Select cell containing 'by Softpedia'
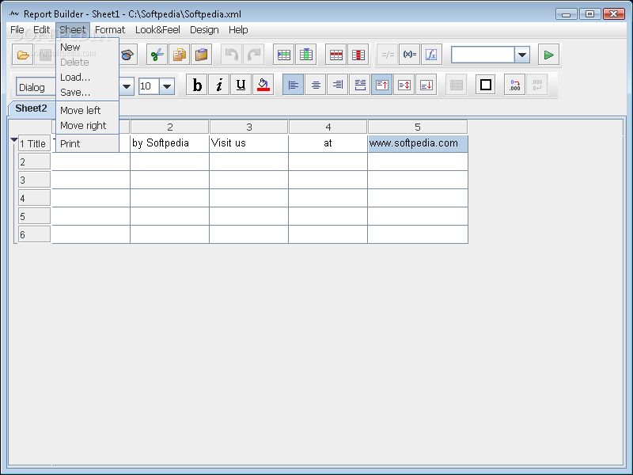Viewport: 633px width, 475px height. click(169, 143)
